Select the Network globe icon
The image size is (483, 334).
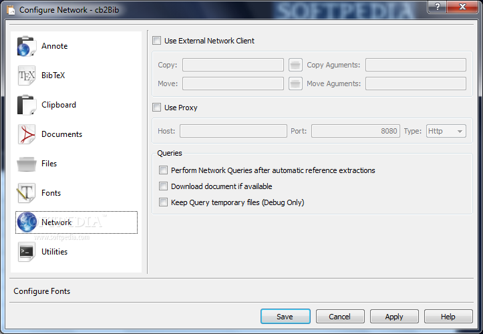(x=27, y=222)
